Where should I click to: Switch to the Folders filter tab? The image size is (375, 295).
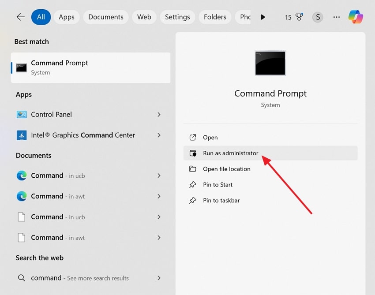[x=215, y=17]
